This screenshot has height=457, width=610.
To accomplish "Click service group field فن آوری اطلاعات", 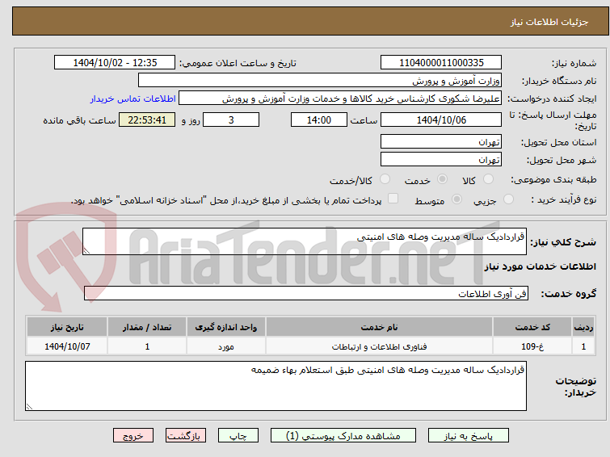I will coord(306,293).
